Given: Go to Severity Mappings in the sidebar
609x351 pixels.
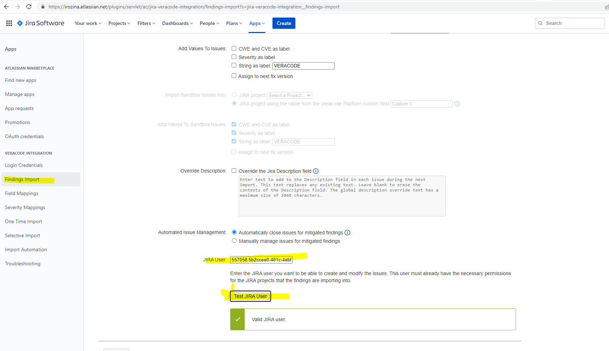Looking at the screenshot, I should [25, 207].
